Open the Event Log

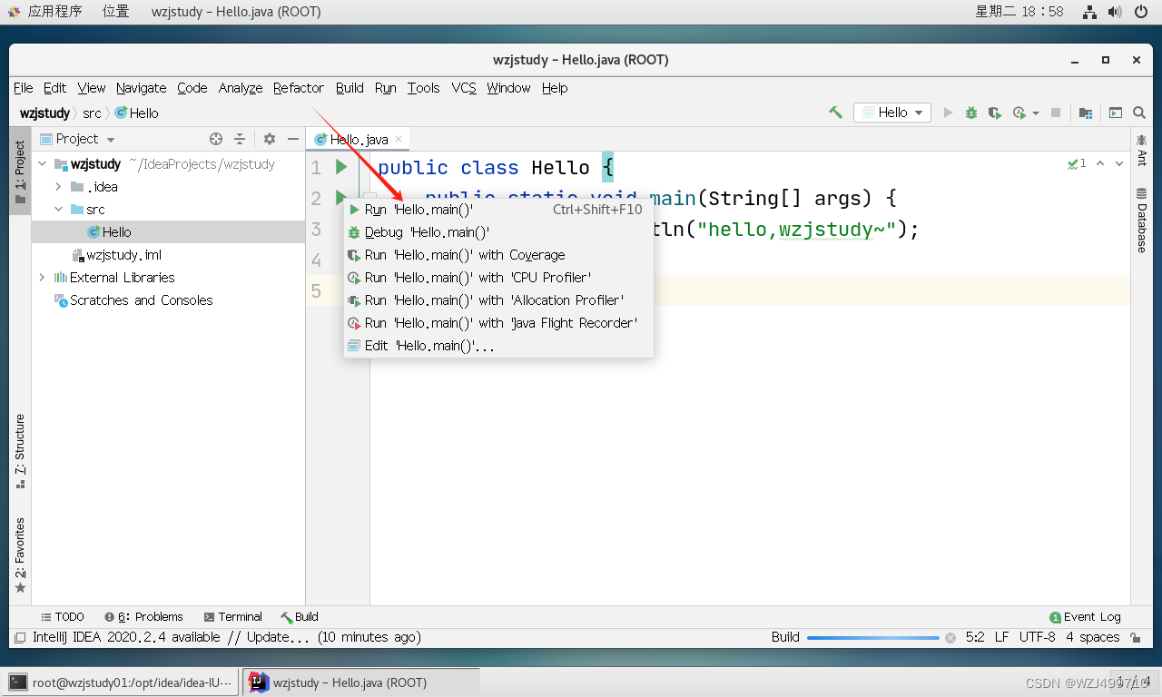[1085, 616]
